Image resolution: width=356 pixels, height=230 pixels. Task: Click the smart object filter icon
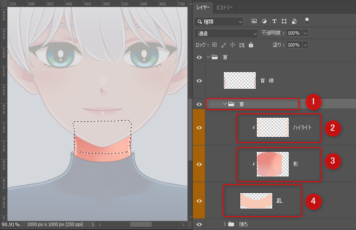[294, 21]
